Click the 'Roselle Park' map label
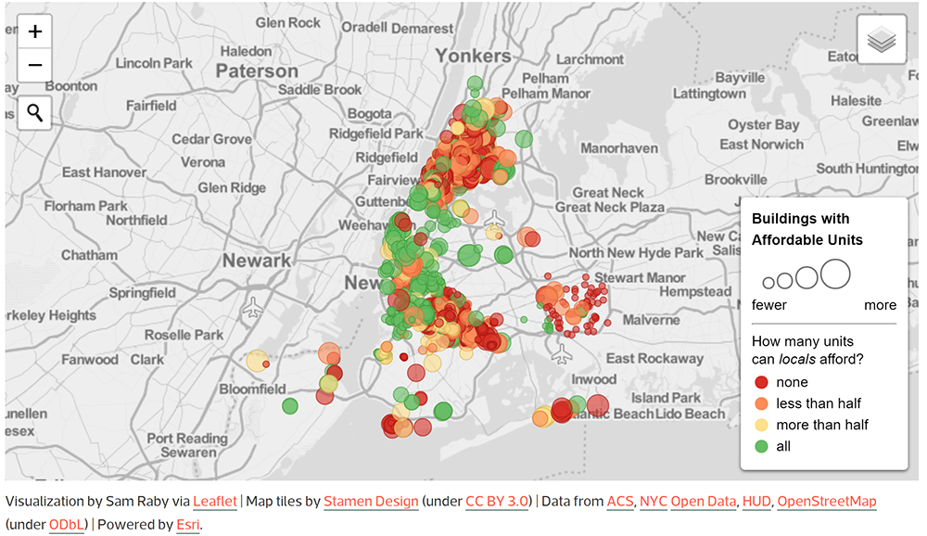Viewport: 927px width, 536px height. click(184, 335)
